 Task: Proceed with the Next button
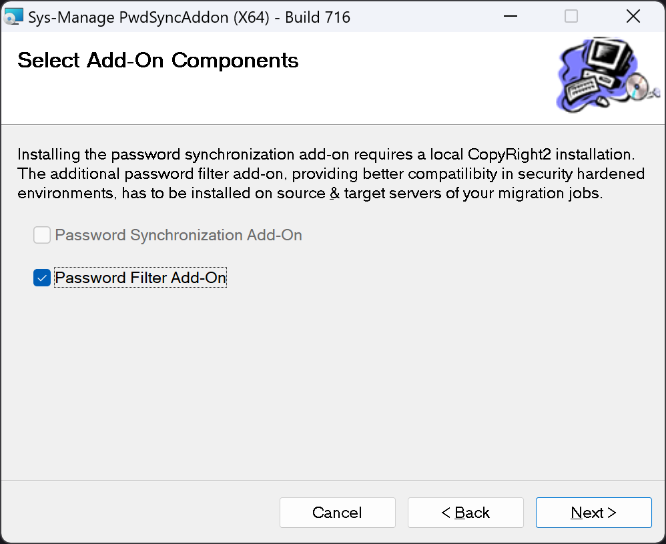point(593,513)
